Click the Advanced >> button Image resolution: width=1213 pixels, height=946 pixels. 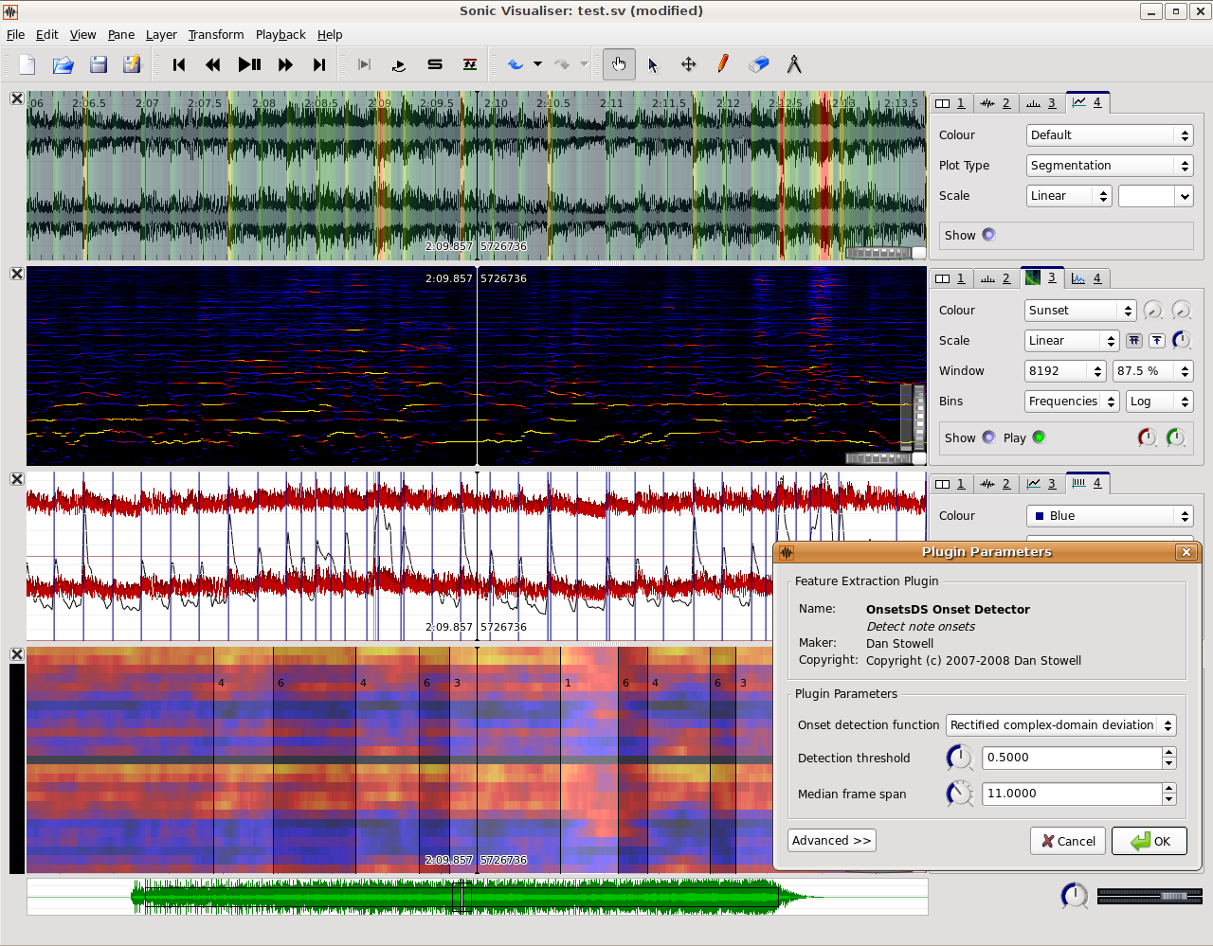pyautogui.click(x=831, y=841)
